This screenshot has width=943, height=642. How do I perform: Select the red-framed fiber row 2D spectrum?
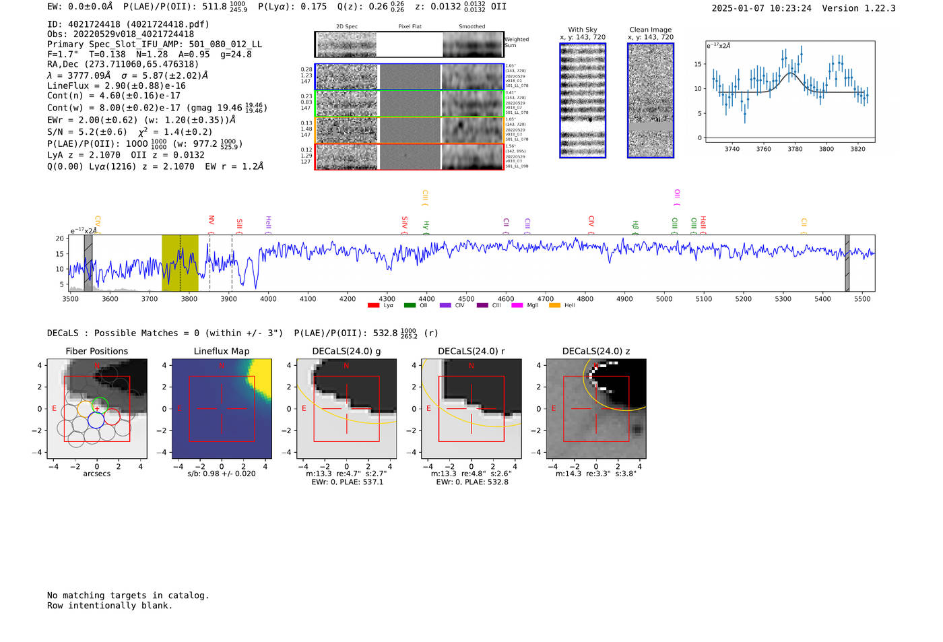pos(347,157)
